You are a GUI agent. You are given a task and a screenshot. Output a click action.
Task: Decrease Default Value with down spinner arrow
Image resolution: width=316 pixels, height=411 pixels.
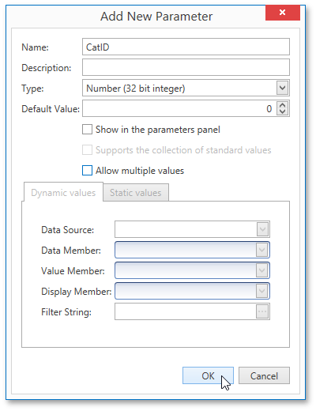(x=282, y=111)
